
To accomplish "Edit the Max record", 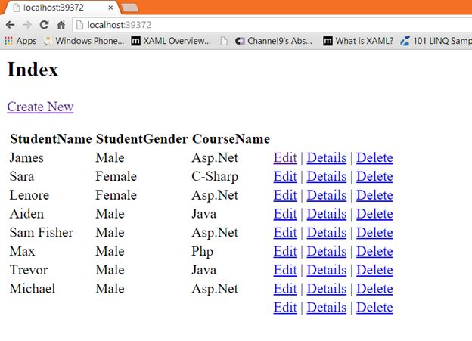I will (285, 251).
